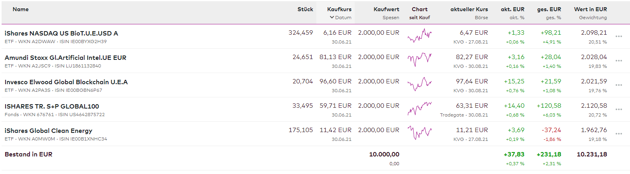The image size is (630, 174).
Task: Sort by Wert in EUR column
Action: (x=590, y=9)
